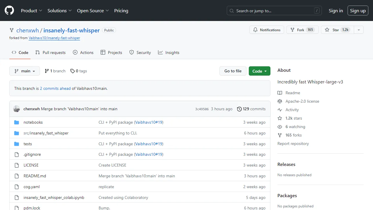Screen dimensions: 373x210
Task: Switch to the Code tab
Action: [x=20, y=52]
